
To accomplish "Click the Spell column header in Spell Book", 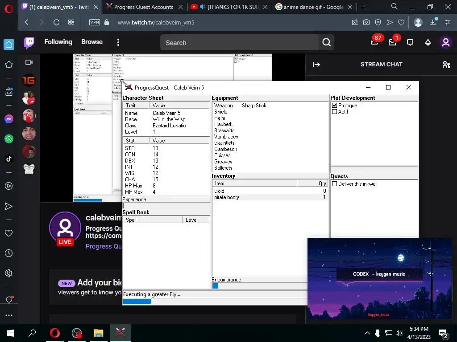I will pos(153,220).
